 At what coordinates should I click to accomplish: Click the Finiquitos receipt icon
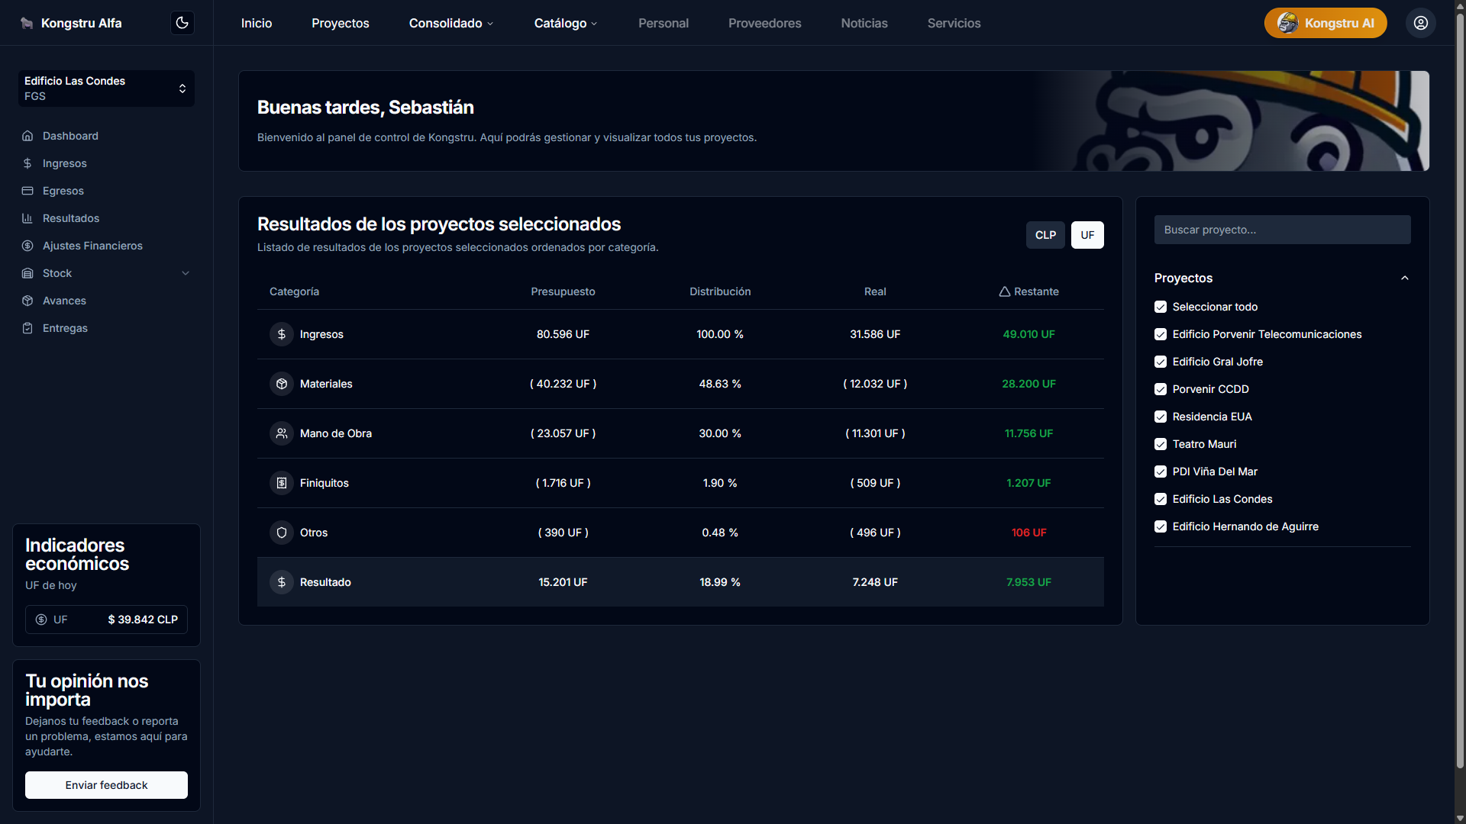(282, 483)
